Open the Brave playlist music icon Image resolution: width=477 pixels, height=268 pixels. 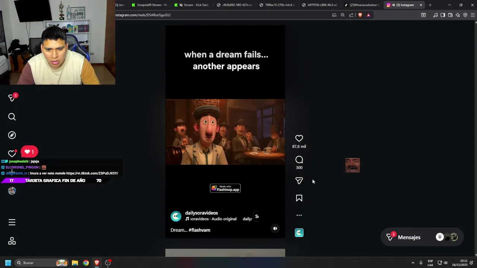tap(435, 15)
